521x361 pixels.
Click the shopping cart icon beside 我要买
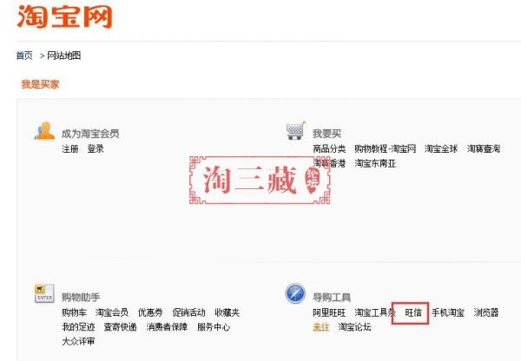pyautogui.click(x=295, y=130)
